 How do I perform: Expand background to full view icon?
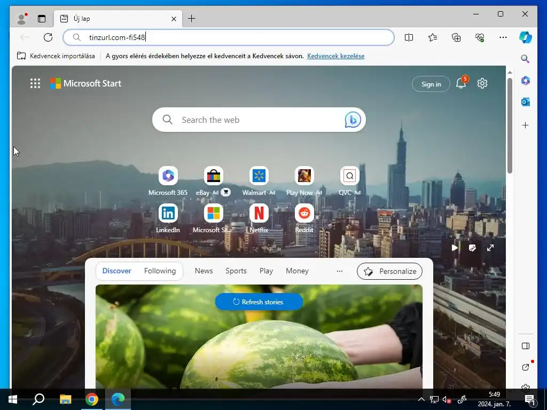pos(490,248)
